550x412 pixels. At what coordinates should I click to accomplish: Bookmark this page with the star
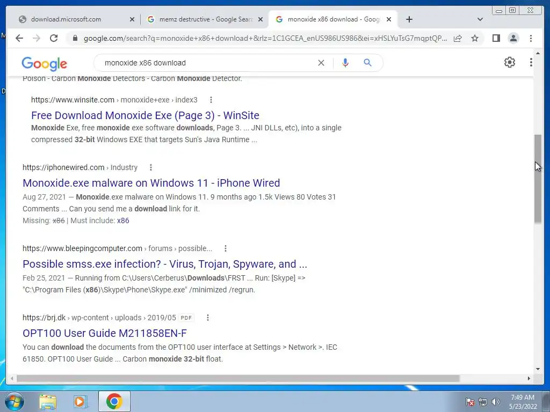[475, 38]
